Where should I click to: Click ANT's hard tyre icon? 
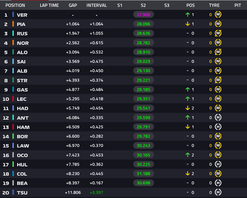[x=218, y=117]
